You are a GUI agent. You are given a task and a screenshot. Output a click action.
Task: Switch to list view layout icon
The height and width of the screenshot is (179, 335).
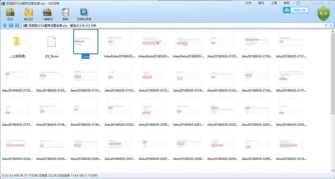click(11, 26)
